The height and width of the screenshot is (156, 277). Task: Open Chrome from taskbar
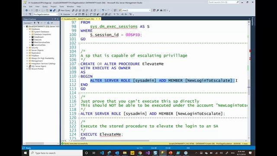[140, 153]
